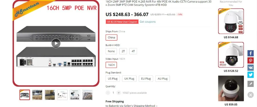Image resolution: width=257 pixels, height=107 pixels.
Task: Select the 2T built-in HDD option
Action: [x=123, y=51]
